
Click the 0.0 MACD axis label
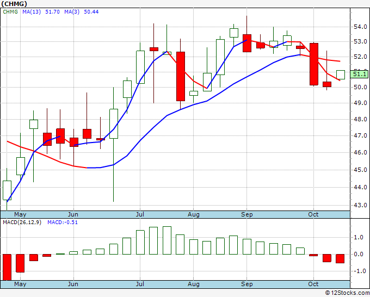[359, 255]
